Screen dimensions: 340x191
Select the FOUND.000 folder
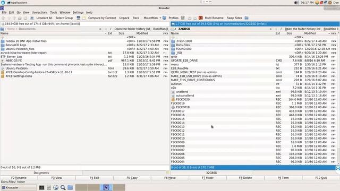[x=254, y=49]
